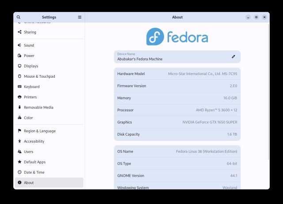Image resolution: width=283 pixels, height=204 pixels.
Task: Click the Processor value AMD Ryzen 5 3600
Action: [x=216, y=110]
